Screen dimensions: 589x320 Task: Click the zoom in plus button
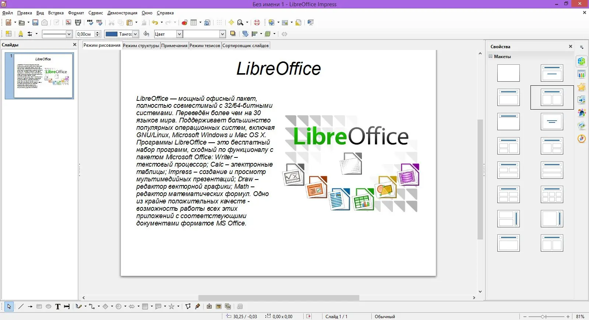[x=568, y=316]
